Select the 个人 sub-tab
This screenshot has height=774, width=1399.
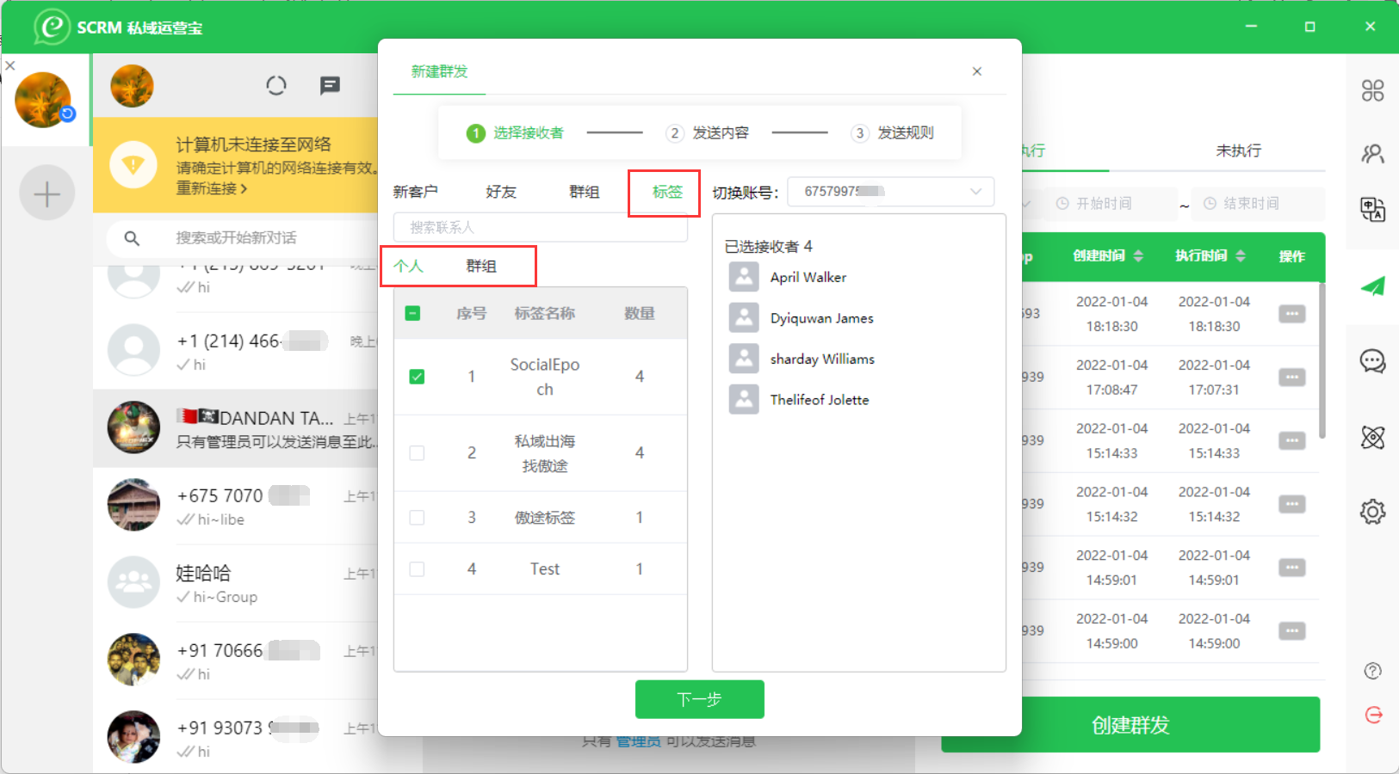[x=409, y=266]
